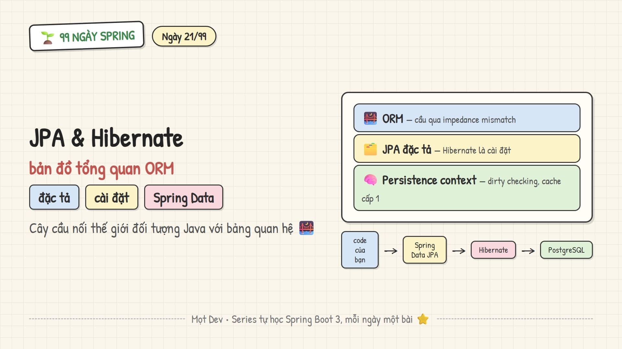The image size is (622, 349).
Task: Click the text 'Hibernate là cài đặt'
Action: 477,151
